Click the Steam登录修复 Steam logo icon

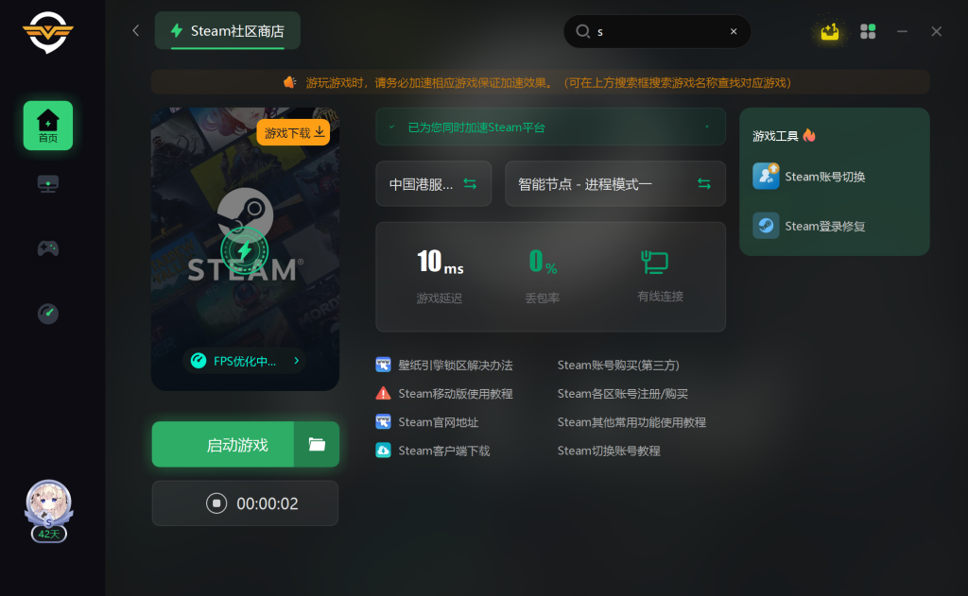click(766, 226)
